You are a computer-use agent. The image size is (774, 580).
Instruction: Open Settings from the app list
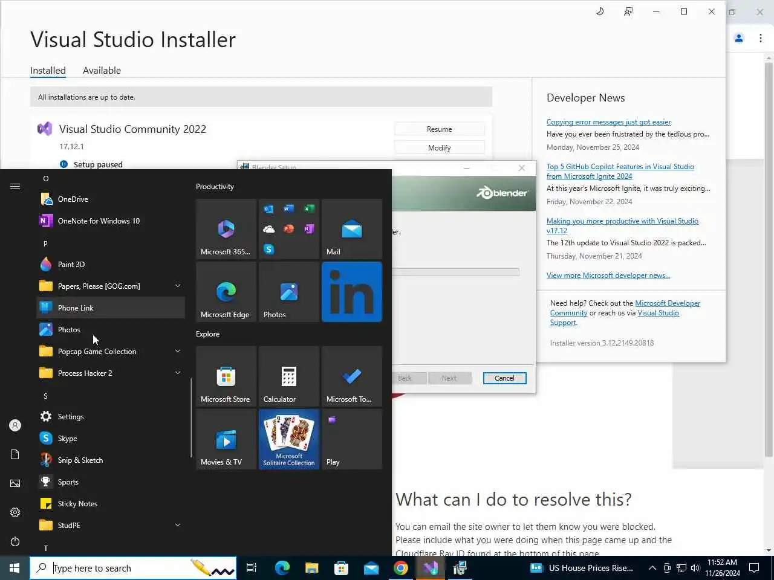point(111,417)
